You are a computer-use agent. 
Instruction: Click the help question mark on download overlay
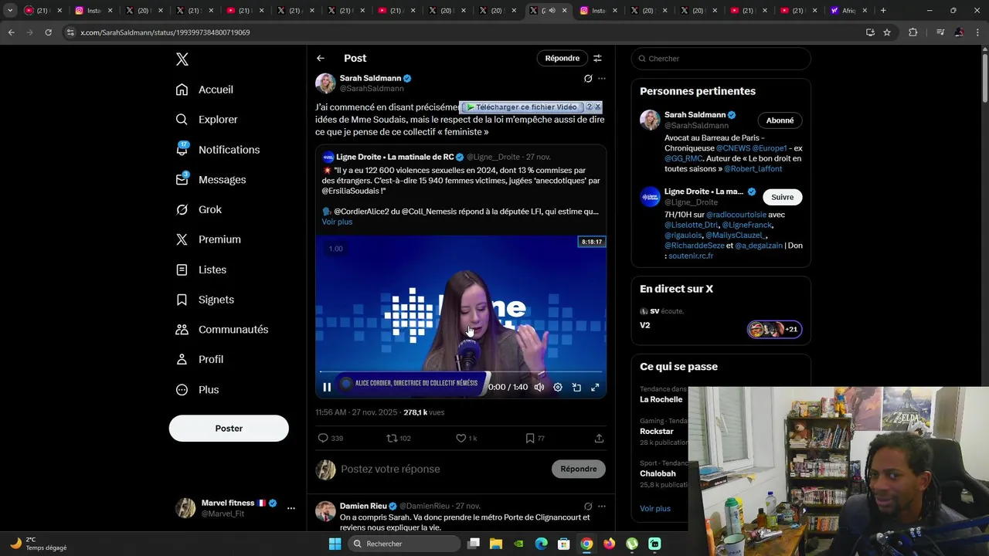590,107
